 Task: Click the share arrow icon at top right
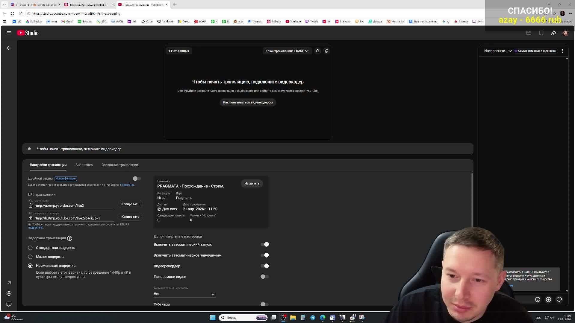553,33
